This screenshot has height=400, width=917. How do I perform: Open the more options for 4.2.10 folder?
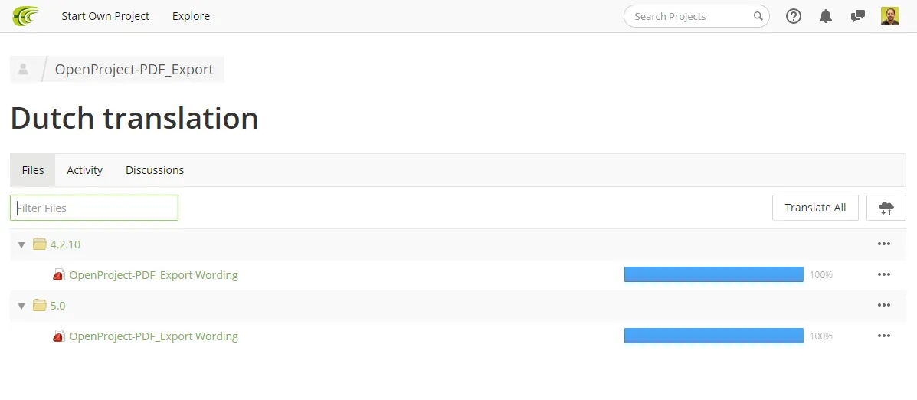point(883,244)
